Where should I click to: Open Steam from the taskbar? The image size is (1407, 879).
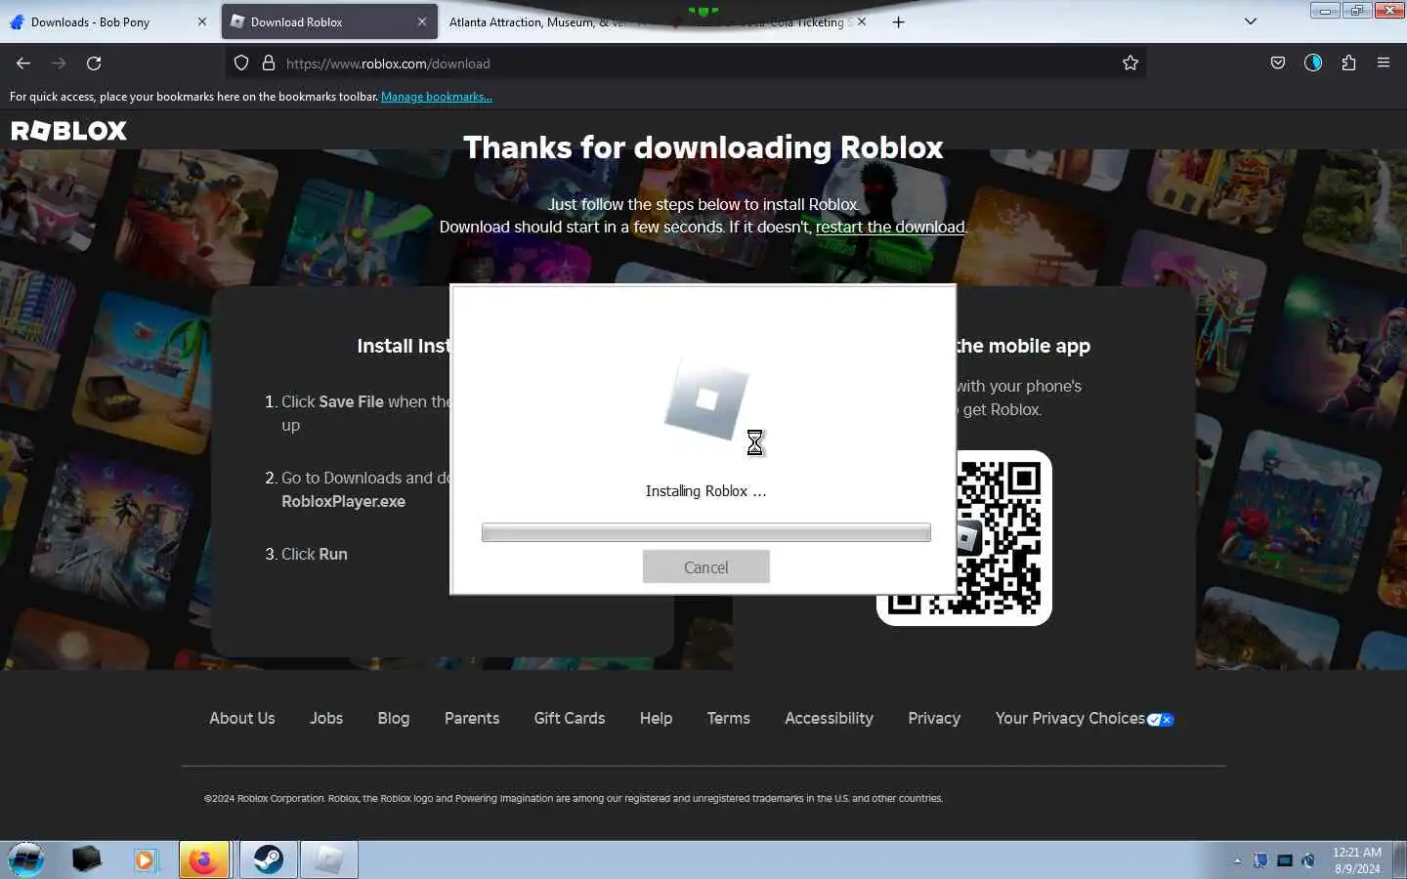268,859
